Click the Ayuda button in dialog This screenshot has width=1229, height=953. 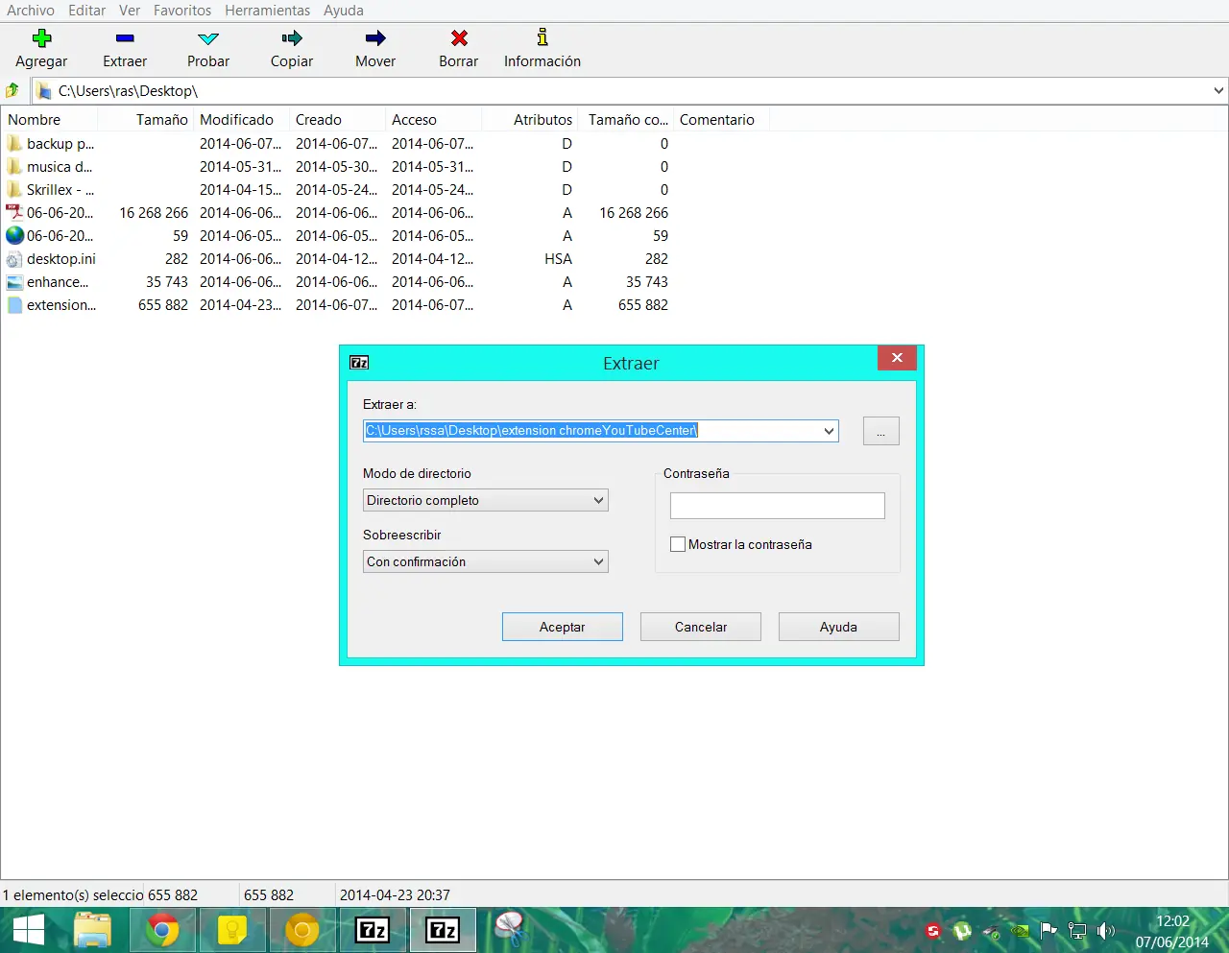[x=838, y=627]
